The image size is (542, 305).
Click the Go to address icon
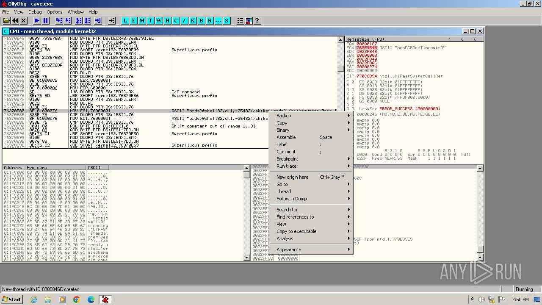pyautogui.click(x=111, y=20)
